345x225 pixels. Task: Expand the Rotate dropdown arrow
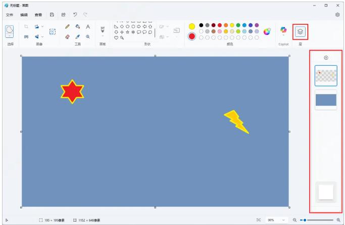point(42,36)
